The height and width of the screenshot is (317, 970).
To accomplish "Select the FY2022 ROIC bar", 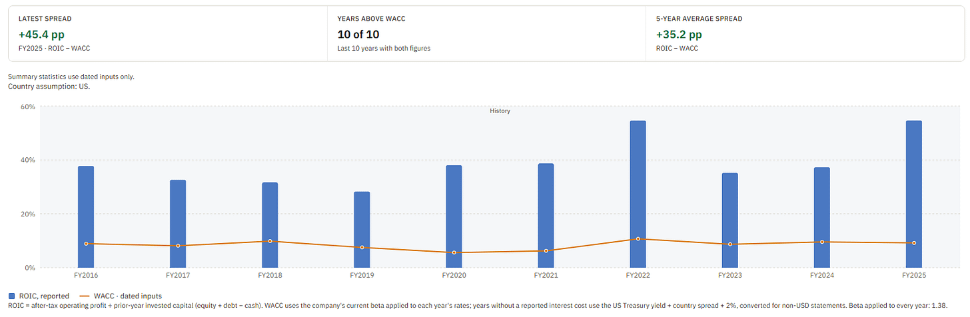I will click(x=638, y=194).
